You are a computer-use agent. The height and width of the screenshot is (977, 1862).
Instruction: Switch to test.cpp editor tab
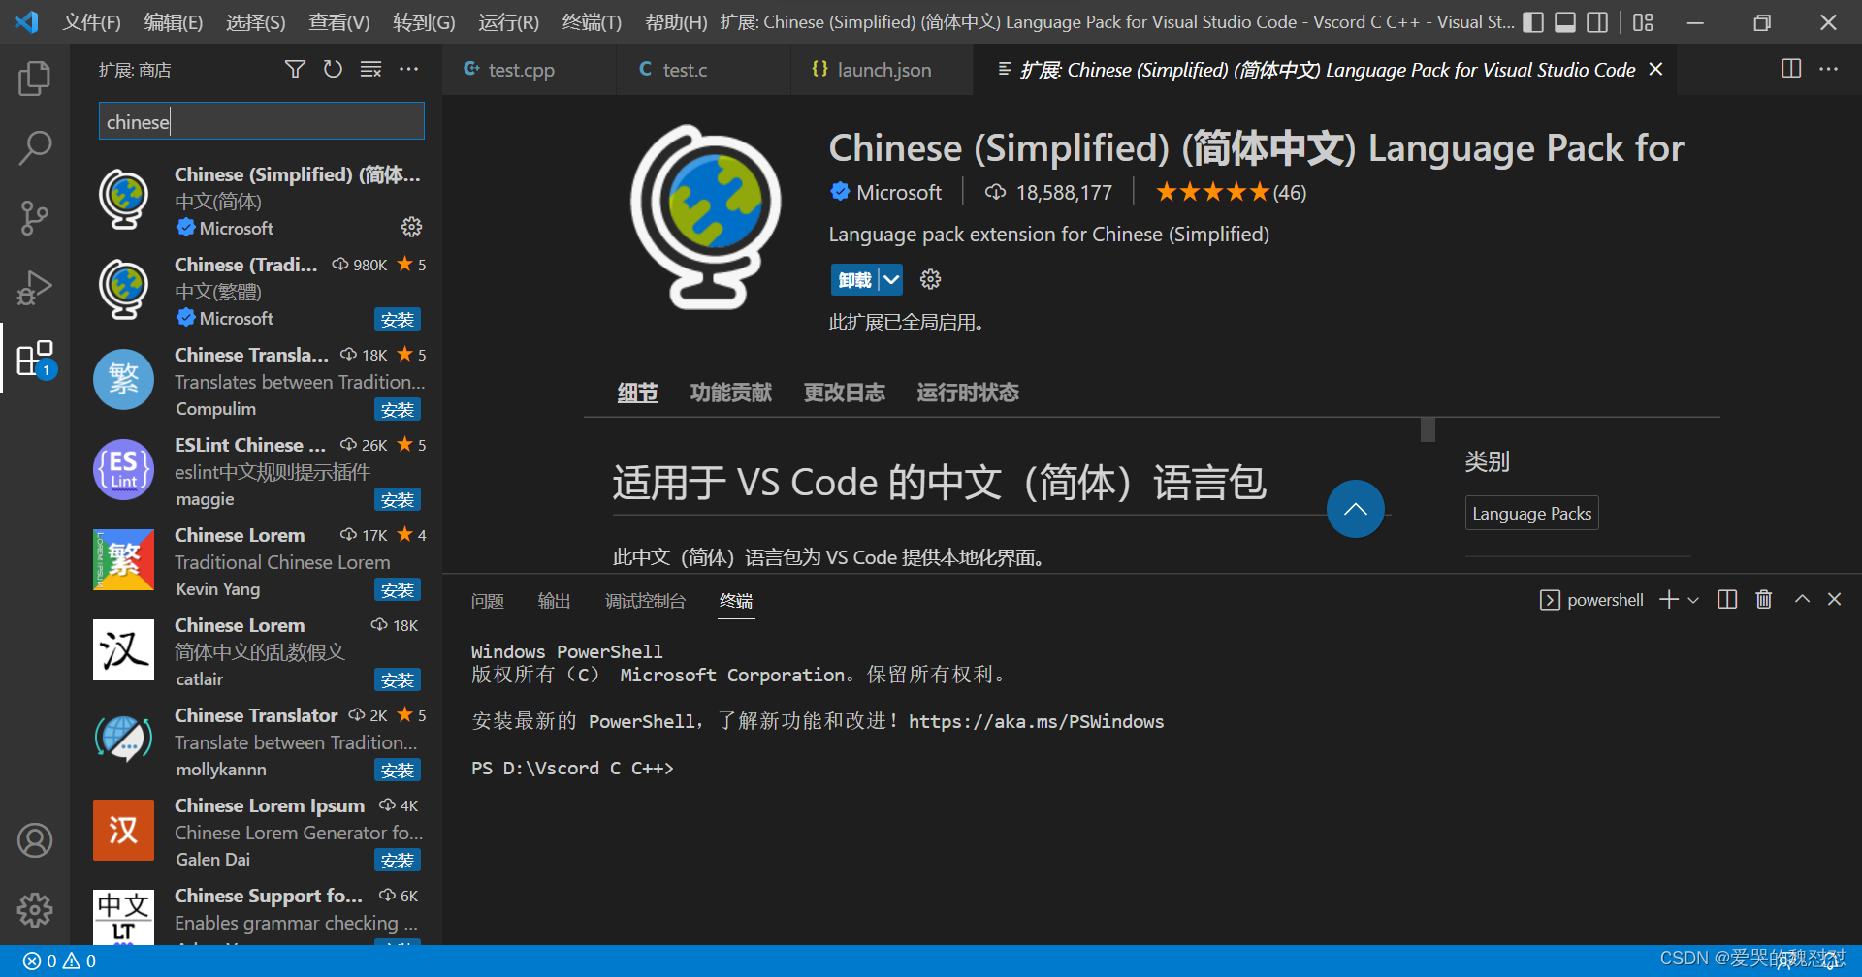[x=530, y=70]
